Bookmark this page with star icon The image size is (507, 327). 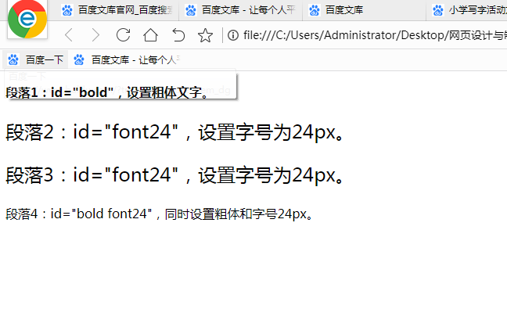[205, 35]
